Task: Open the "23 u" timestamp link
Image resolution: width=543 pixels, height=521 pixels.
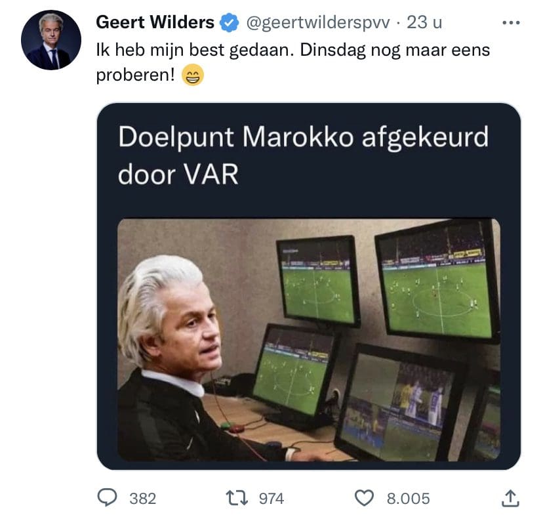Action: [424, 22]
